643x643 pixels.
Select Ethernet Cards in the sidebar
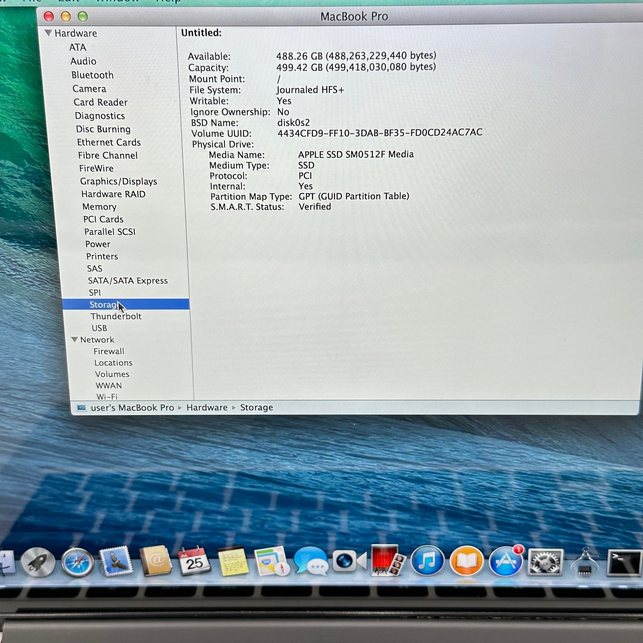pos(109,142)
